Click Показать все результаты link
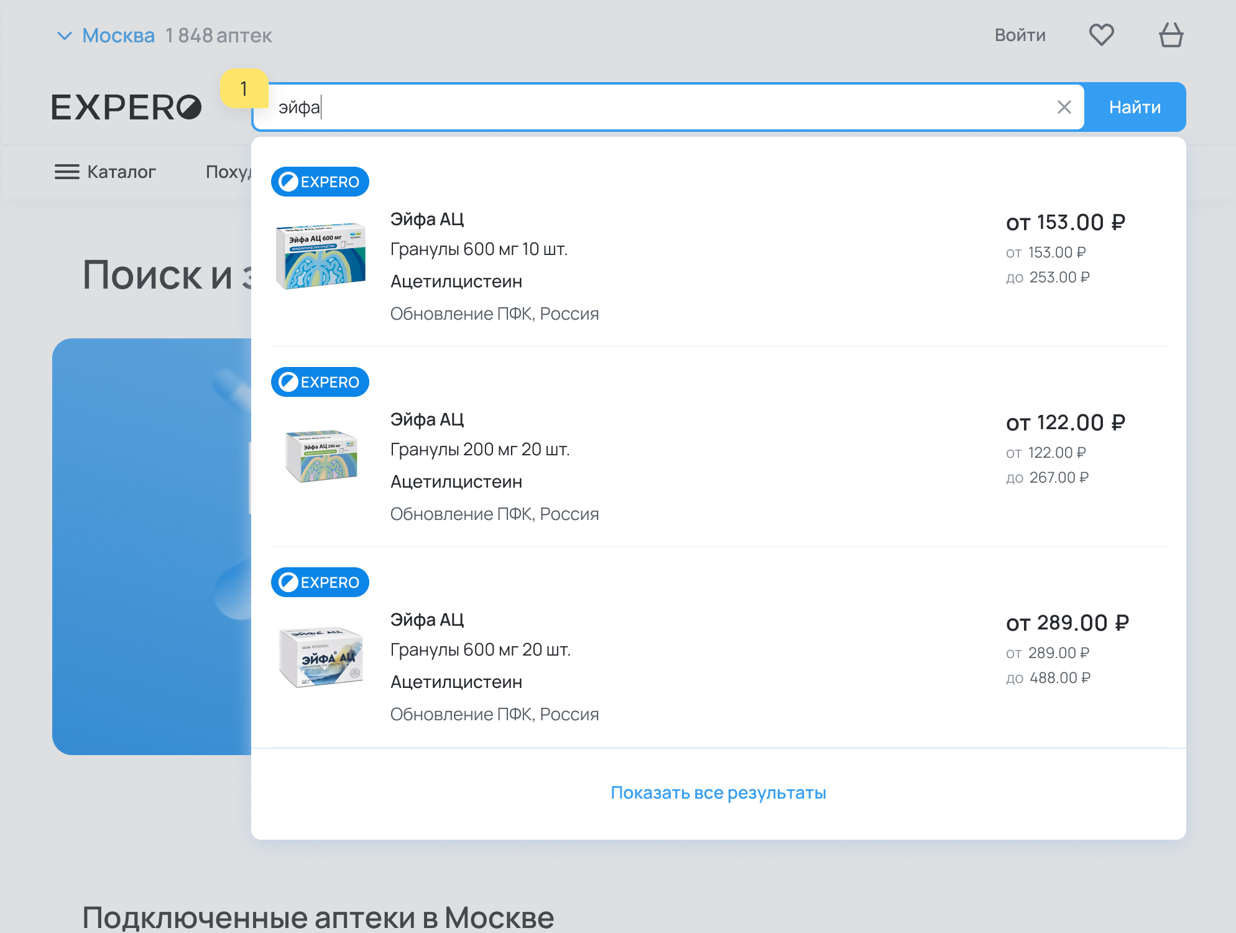 pyautogui.click(x=718, y=792)
